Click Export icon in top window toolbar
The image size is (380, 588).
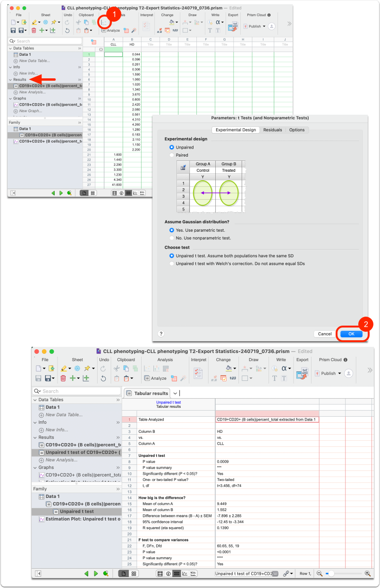[233, 26]
